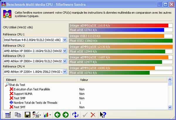Open Référence CPU 3 dropdown arrow

click(x=65, y=61)
